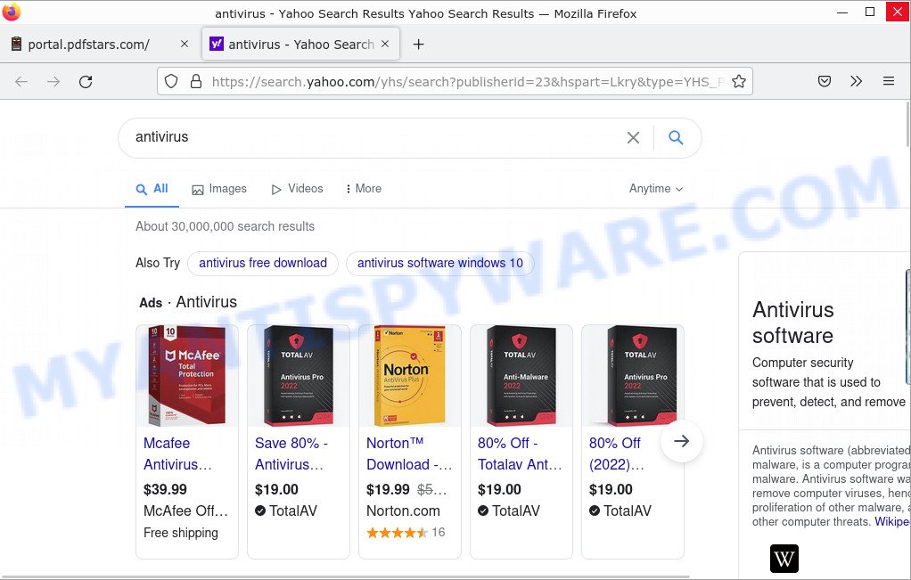The width and height of the screenshot is (911, 580).
Task: Select the antivirus Yahoo Search tab
Action: 300,45
